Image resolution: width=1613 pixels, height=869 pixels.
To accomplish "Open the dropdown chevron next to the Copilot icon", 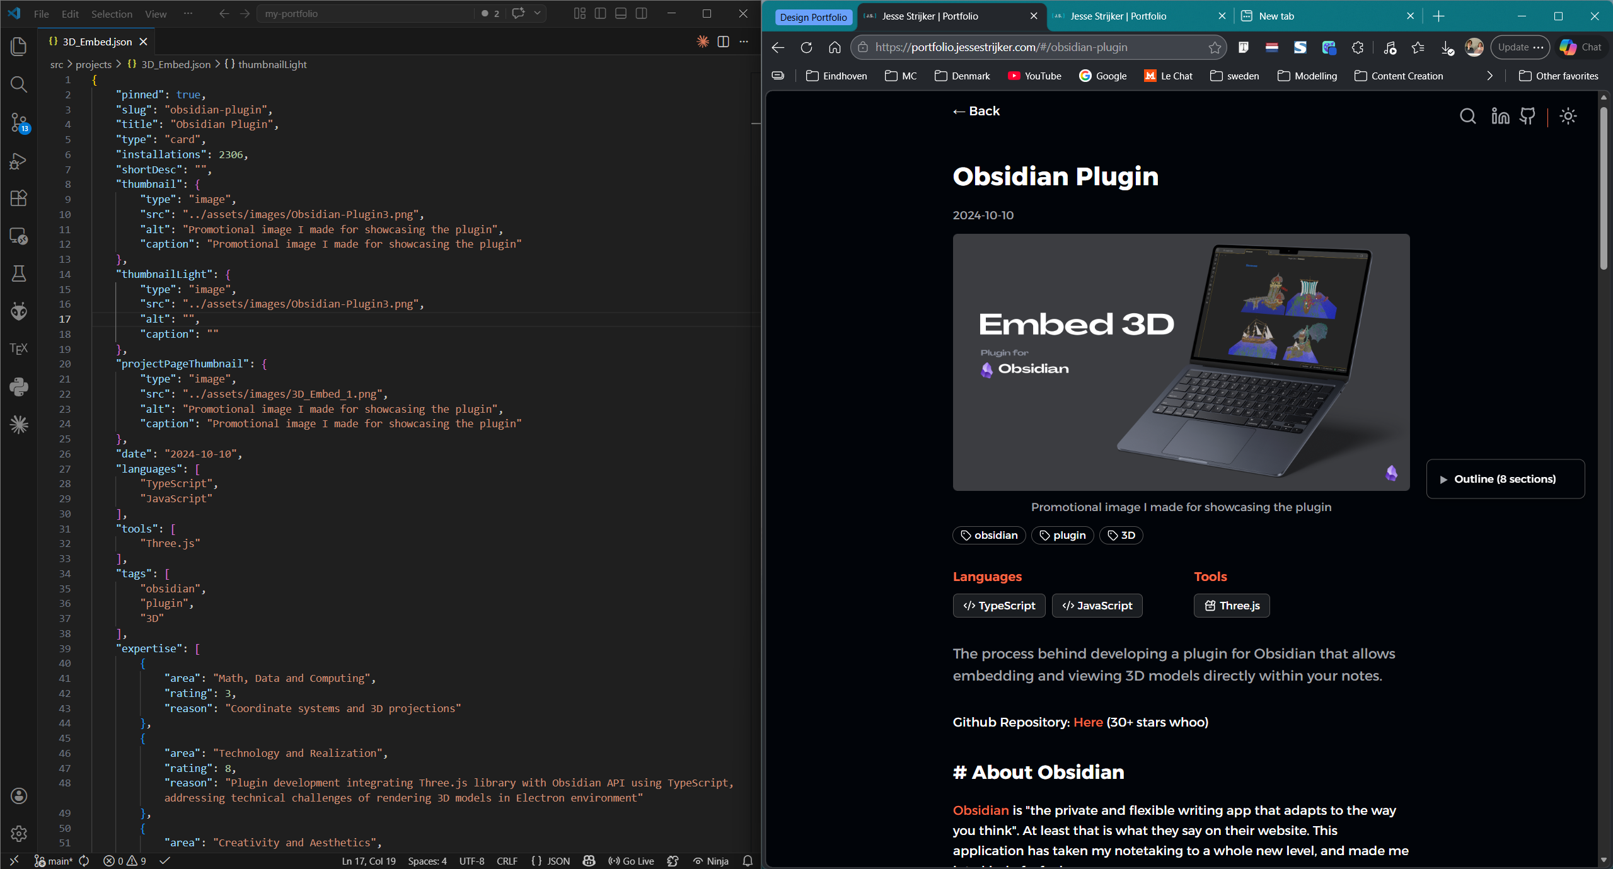I will click(x=537, y=13).
